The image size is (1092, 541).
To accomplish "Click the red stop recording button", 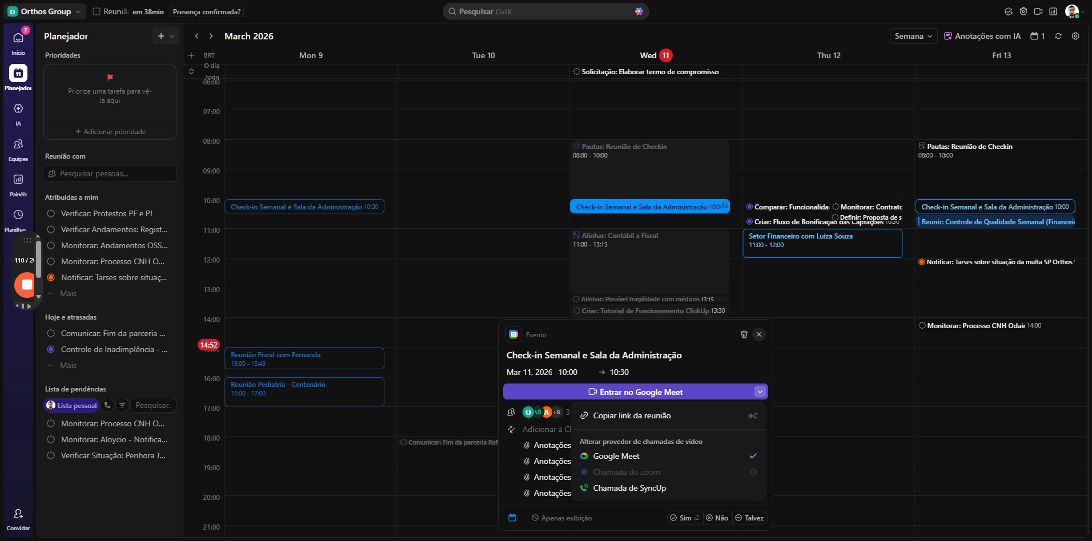I will pos(26,285).
